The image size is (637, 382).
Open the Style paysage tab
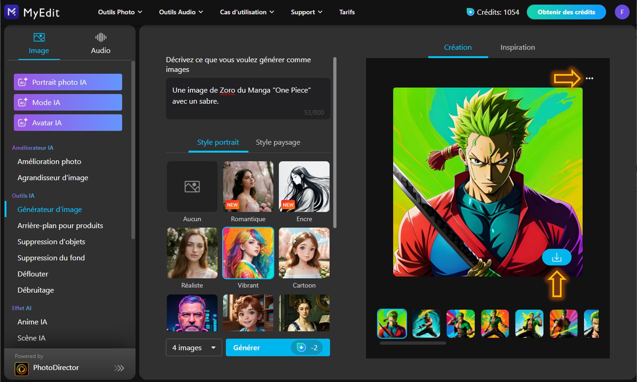(x=278, y=142)
